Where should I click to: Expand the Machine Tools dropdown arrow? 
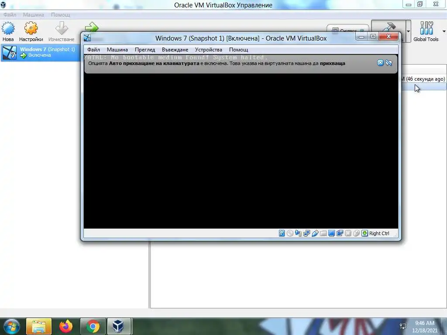(x=408, y=31)
